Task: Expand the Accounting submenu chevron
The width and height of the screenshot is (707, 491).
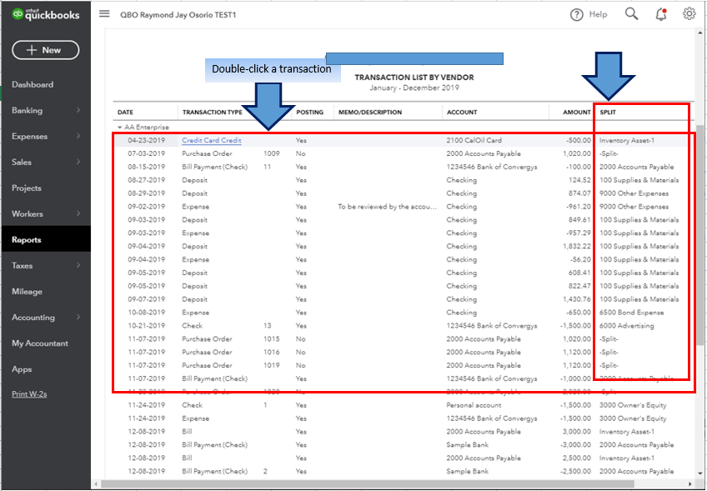Action: point(78,317)
